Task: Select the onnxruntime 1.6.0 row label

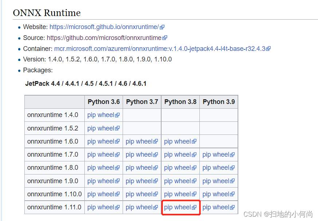Action: [x=53, y=141]
